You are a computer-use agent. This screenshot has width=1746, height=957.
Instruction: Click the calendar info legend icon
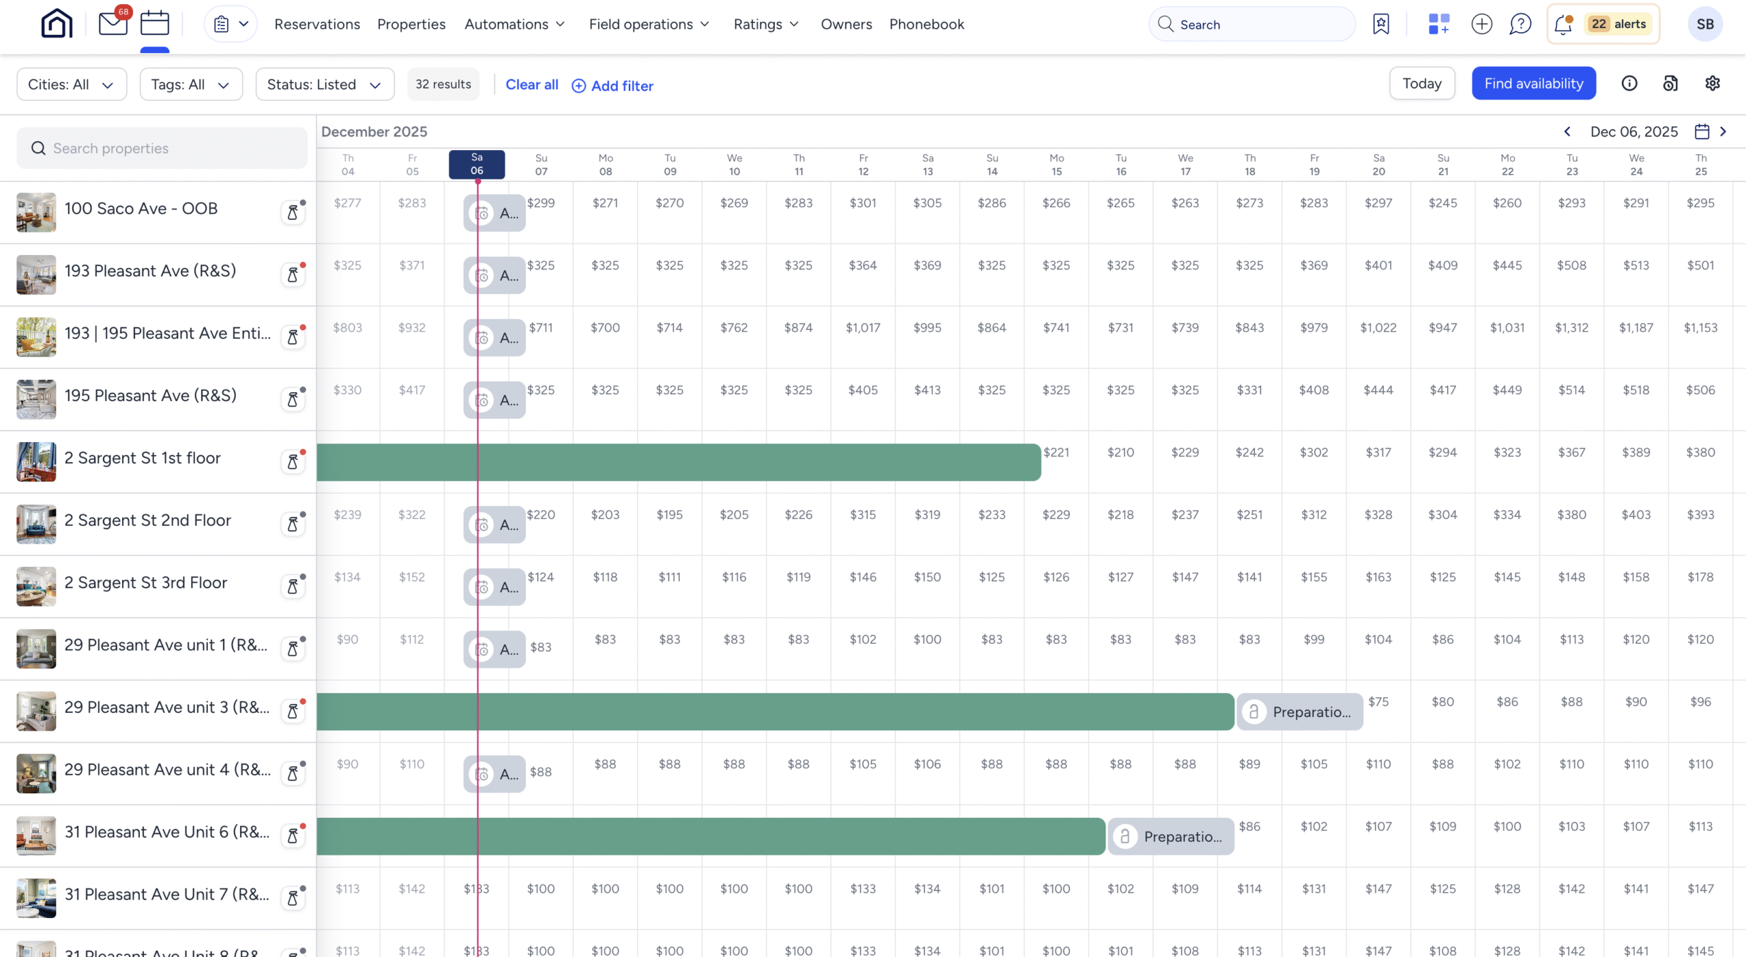[x=1629, y=83]
